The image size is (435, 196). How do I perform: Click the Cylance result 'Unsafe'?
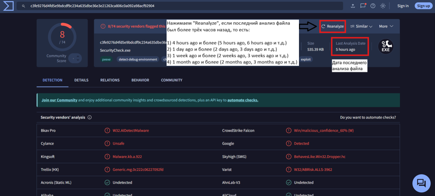pyautogui.click(x=118, y=144)
